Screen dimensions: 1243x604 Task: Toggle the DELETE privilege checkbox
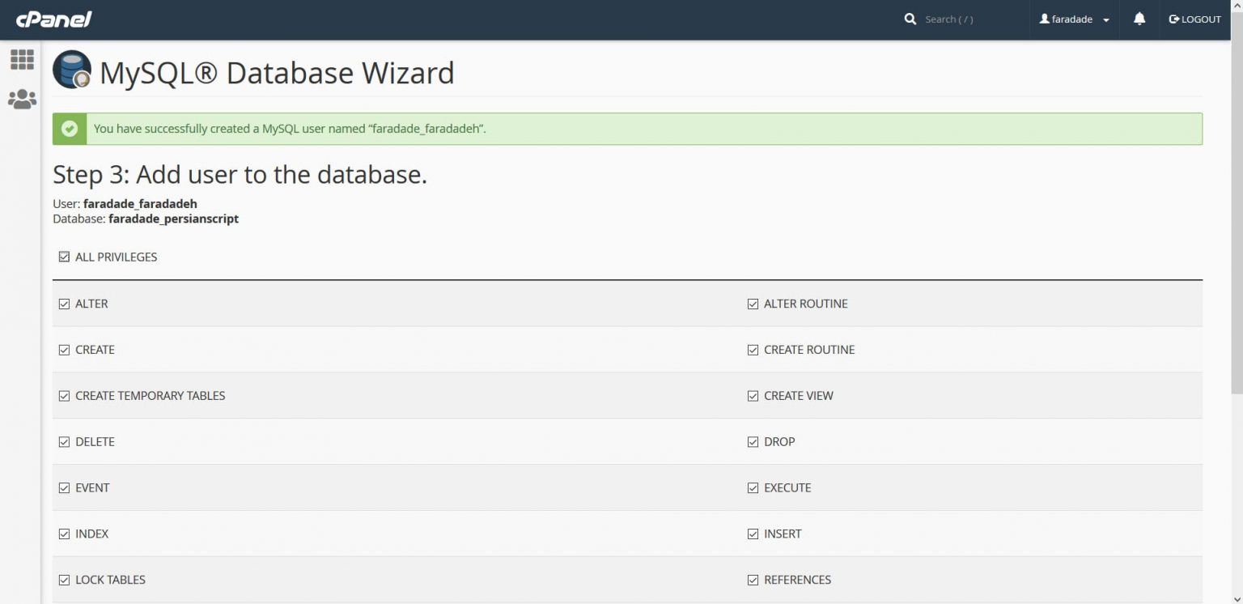[64, 442]
